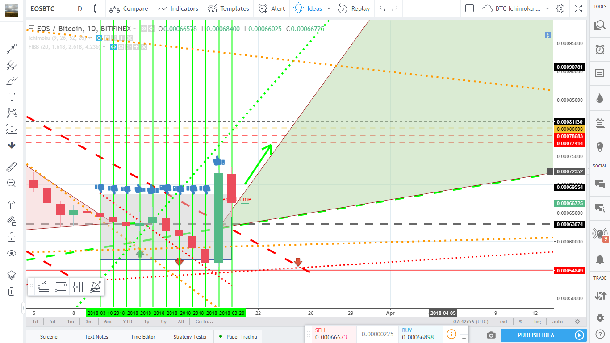Screen dimensions: 610x343
Task: Open the layout selection square icon
Action: [x=469, y=8]
